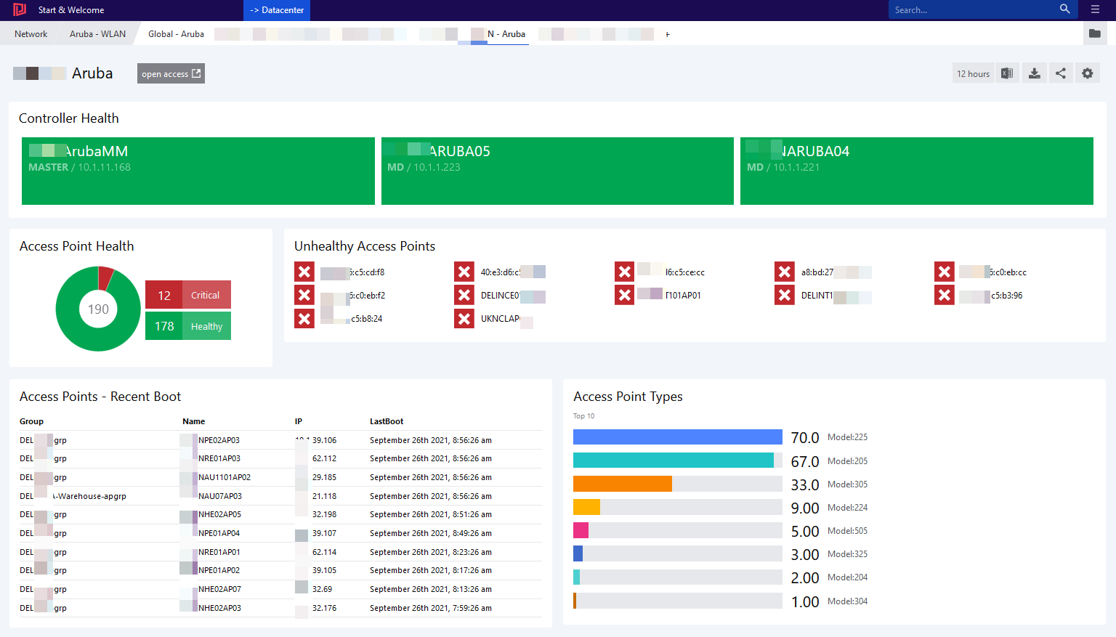The width and height of the screenshot is (1116, 637).
Task: Switch to the Aruba - WLAN tab
Action: click(x=96, y=33)
